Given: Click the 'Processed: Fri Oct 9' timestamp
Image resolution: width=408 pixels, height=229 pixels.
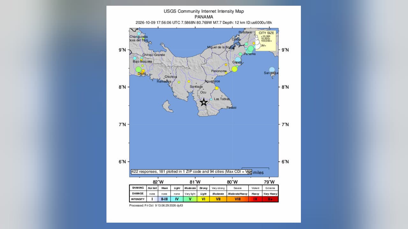Looking at the screenshot, I should coord(156,205).
